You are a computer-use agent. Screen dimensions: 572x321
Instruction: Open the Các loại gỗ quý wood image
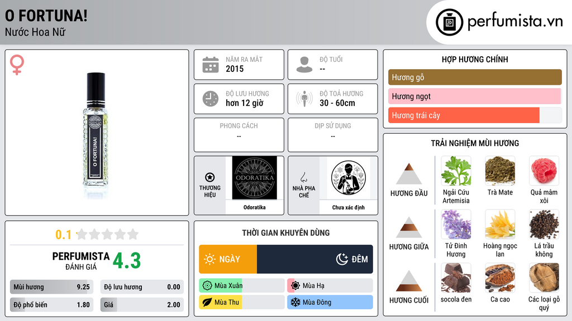tap(544, 278)
